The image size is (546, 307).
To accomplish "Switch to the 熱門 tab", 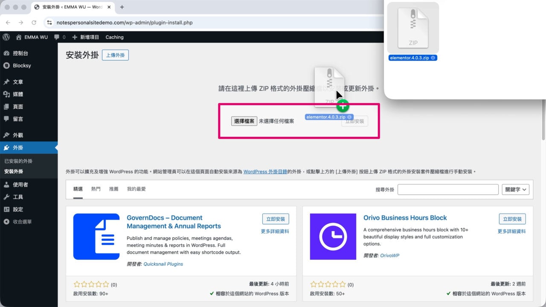I will [x=96, y=189].
